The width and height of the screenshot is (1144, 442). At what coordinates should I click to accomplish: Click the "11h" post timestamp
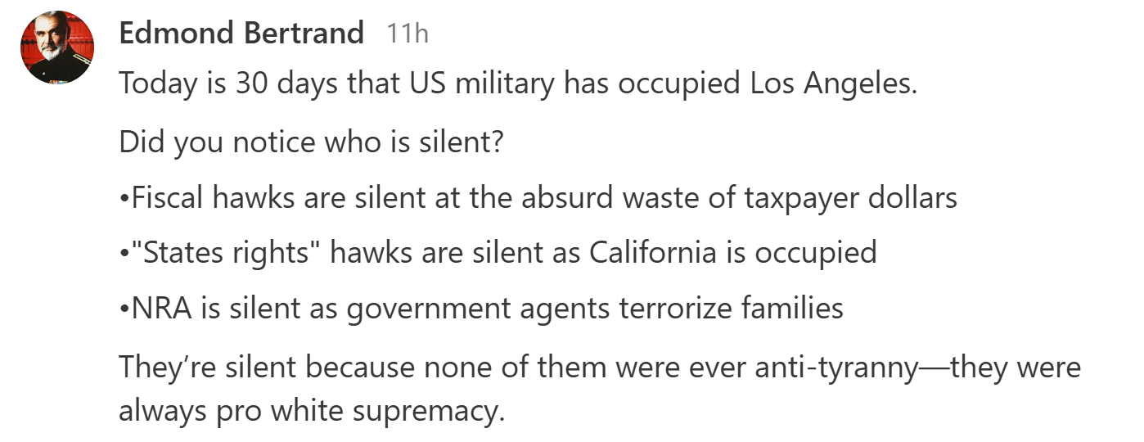408,34
